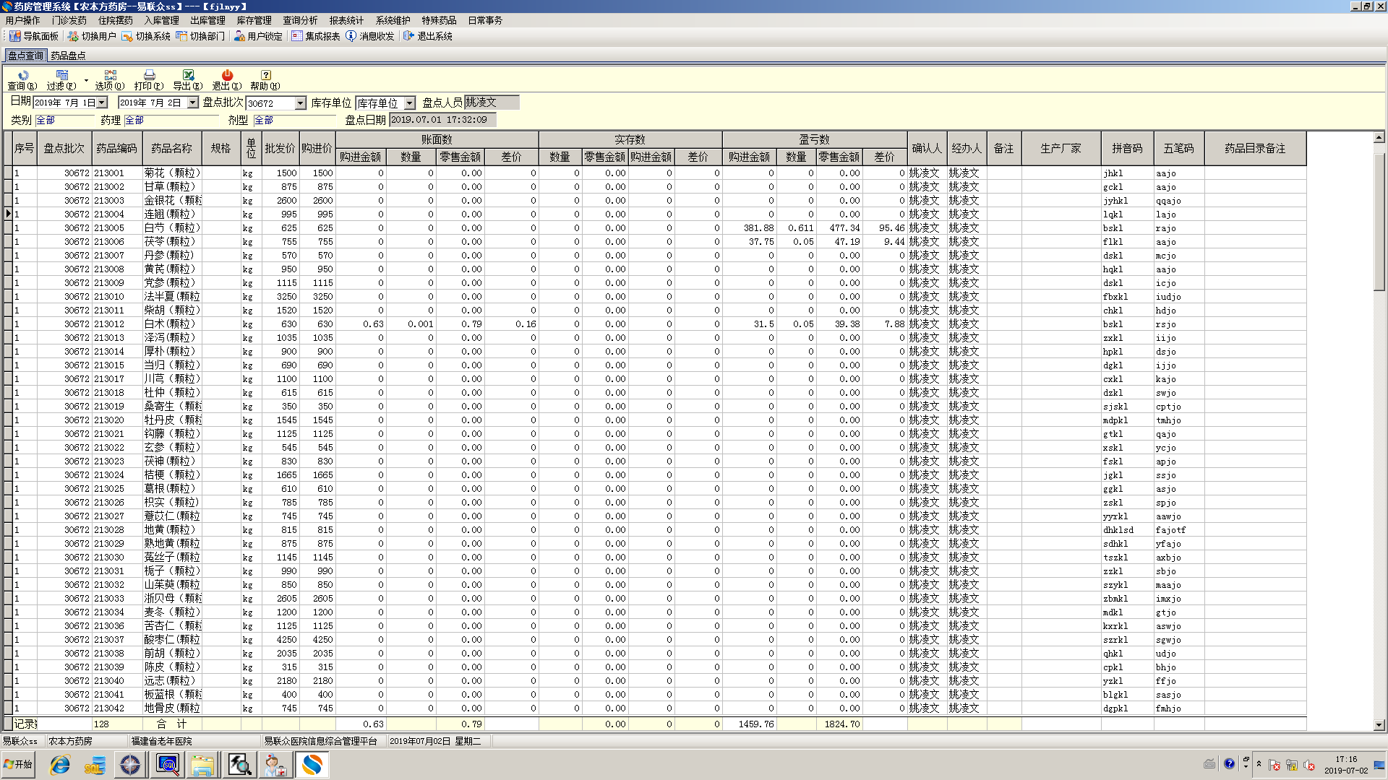
Task: Expand the 库存单位 dropdown arrow
Action: click(x=410, y=104)
